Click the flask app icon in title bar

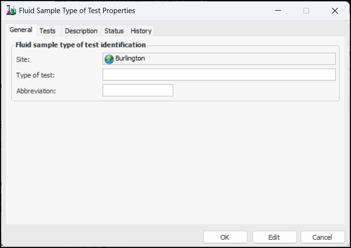point(11,10)
